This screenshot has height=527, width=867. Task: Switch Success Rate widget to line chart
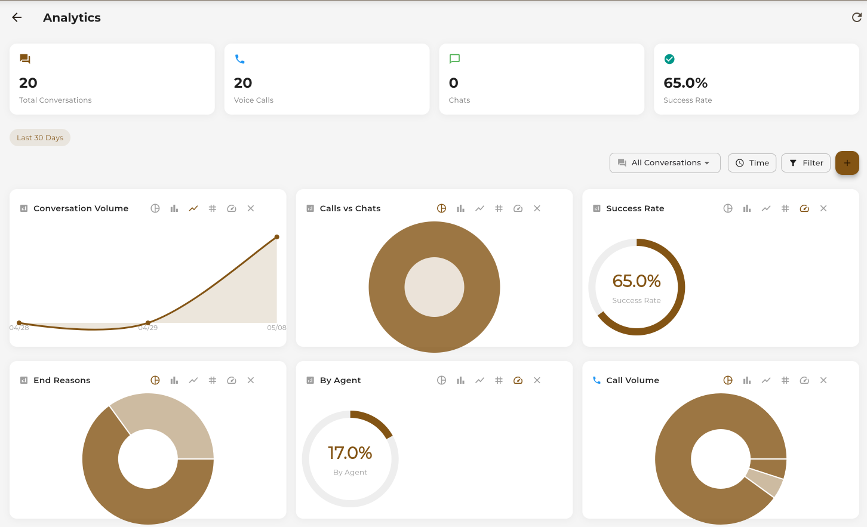[766, 208]
